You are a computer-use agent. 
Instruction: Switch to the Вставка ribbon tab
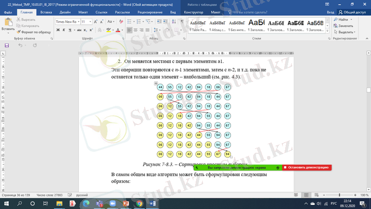click(46, 12)
